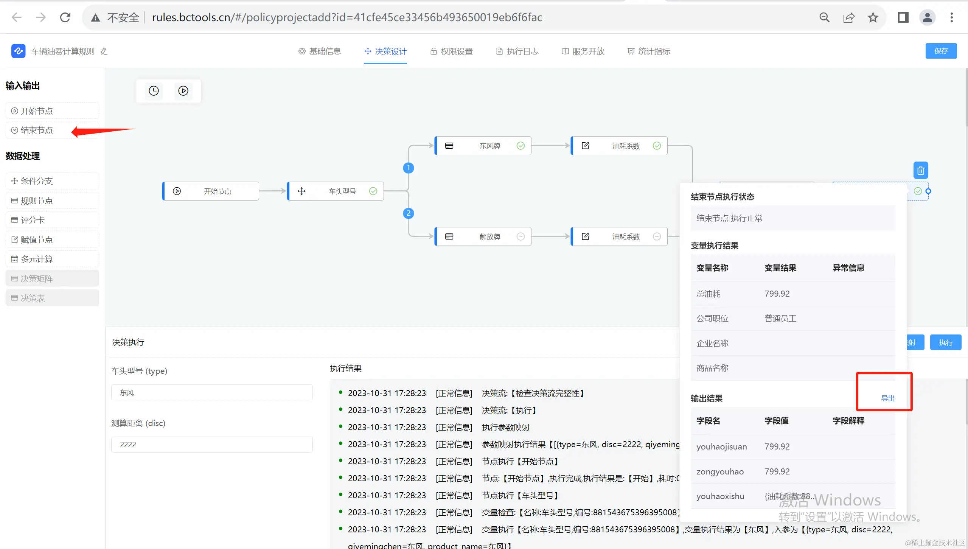Click the 条件分支 item in sidebar
This screenshot has height=549, width=968.
pyautogui.click(x=37, y=181)
